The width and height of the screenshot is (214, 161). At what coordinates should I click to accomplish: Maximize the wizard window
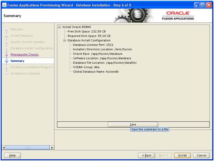point(203,5)
